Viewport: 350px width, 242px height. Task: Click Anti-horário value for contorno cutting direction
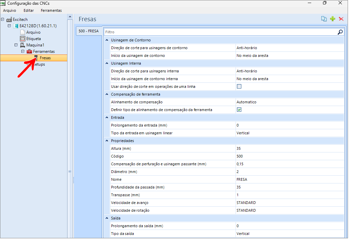click(x=247, y=48)
